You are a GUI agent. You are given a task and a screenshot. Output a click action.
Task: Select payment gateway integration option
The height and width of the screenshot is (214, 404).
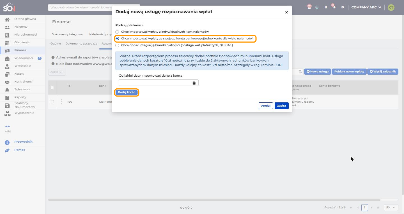[x=117, y=45]
